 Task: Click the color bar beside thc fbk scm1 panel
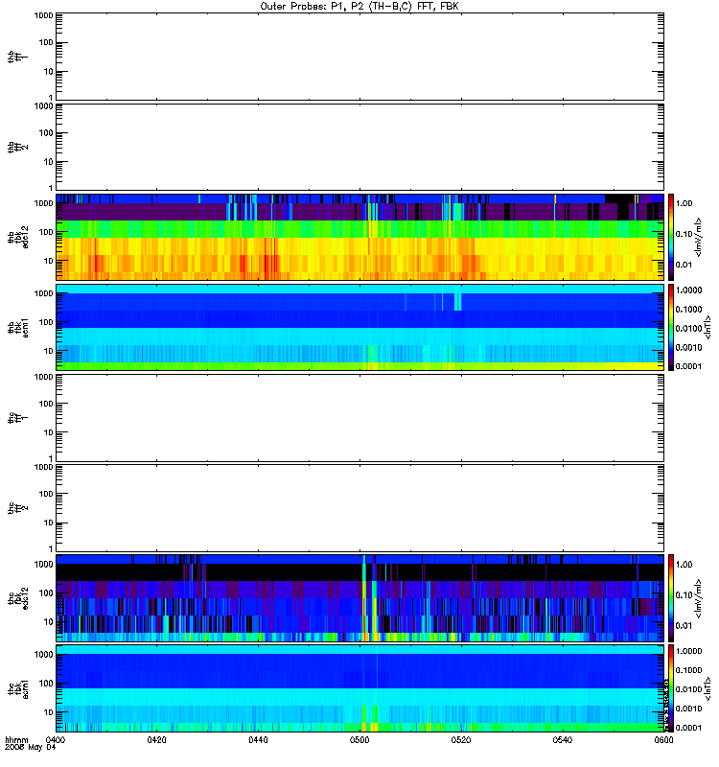coord(671,688)
